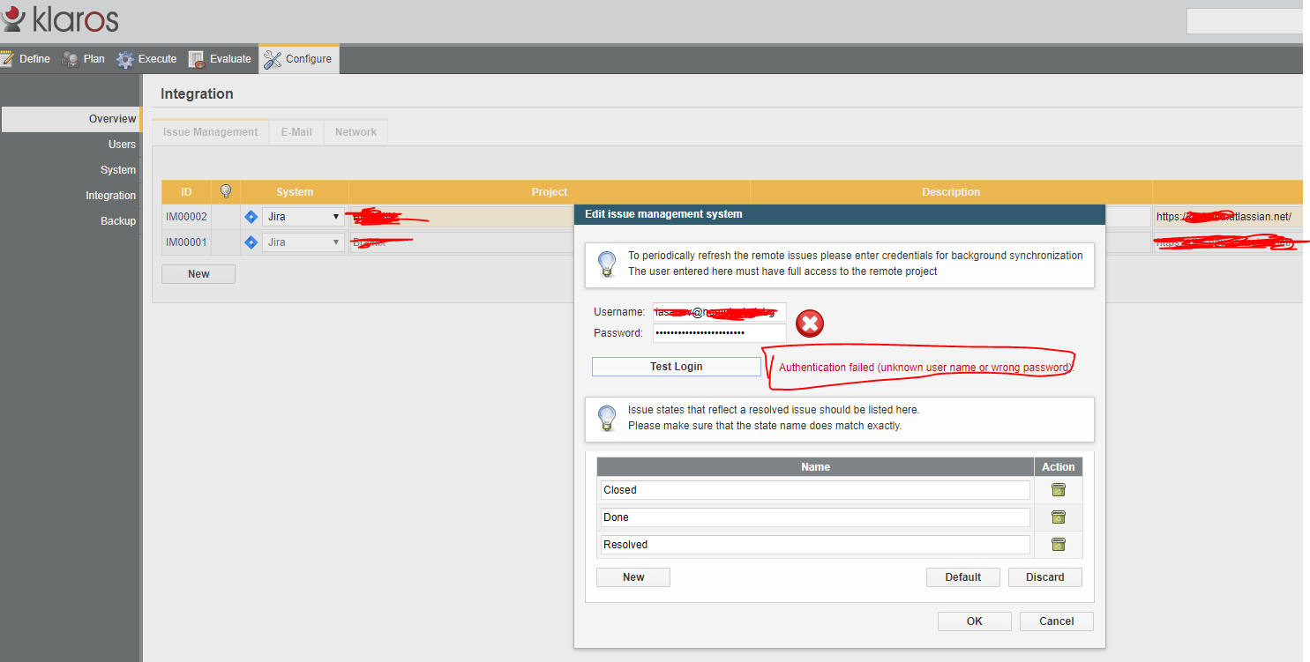The image size is (1310, 662).
Task: Open the Configure menu
Action: (x=298, y=59)
